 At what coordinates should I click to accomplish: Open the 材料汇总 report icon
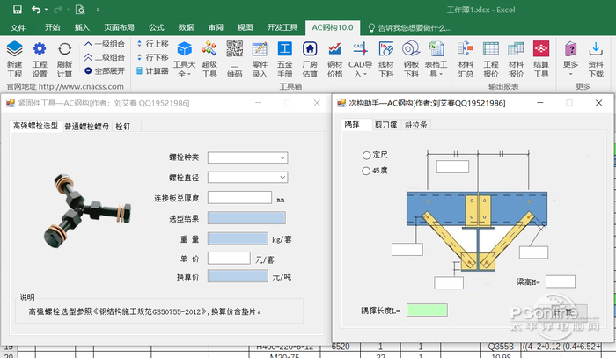coord(466,51)
